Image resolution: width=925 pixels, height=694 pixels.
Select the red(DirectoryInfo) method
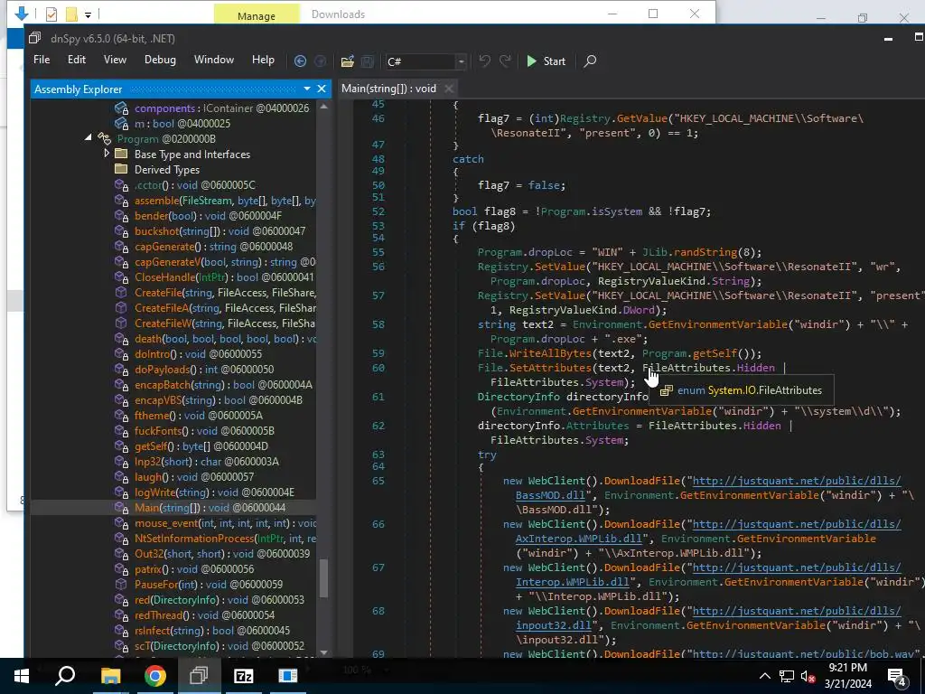pyautogui.click(x=219, y=600)
